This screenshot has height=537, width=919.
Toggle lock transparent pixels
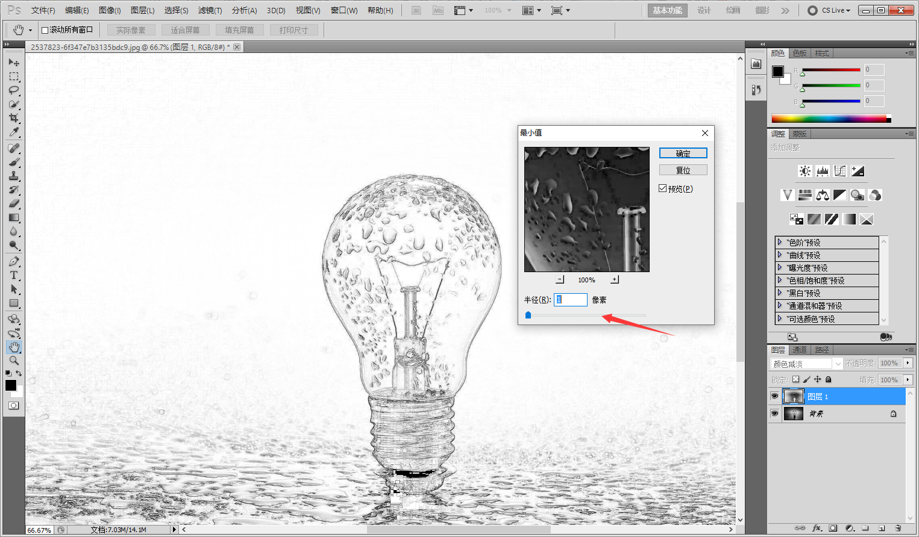795,379
